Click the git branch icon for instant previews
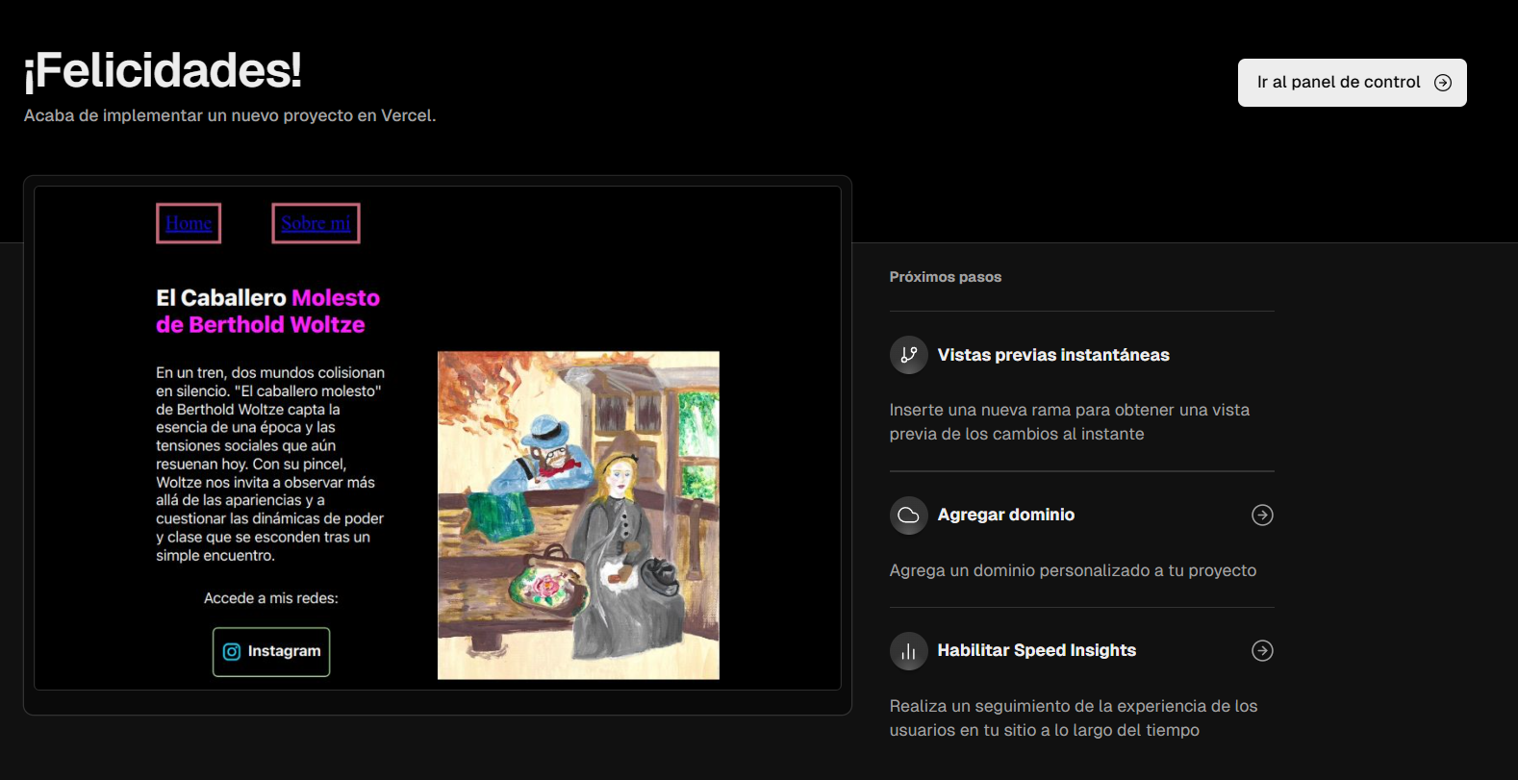 point(908,355)
